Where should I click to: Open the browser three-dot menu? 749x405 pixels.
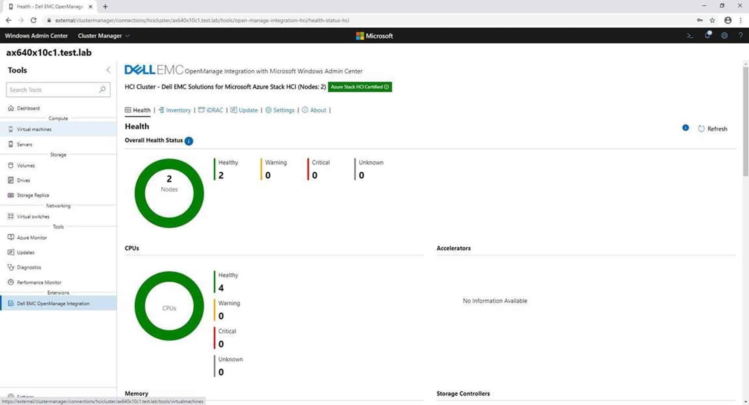pos(740,20)
